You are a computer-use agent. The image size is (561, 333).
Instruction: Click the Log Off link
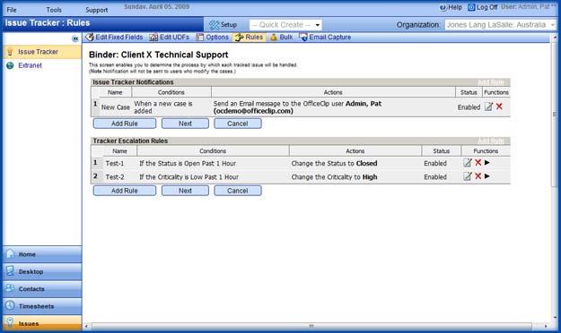486,7
